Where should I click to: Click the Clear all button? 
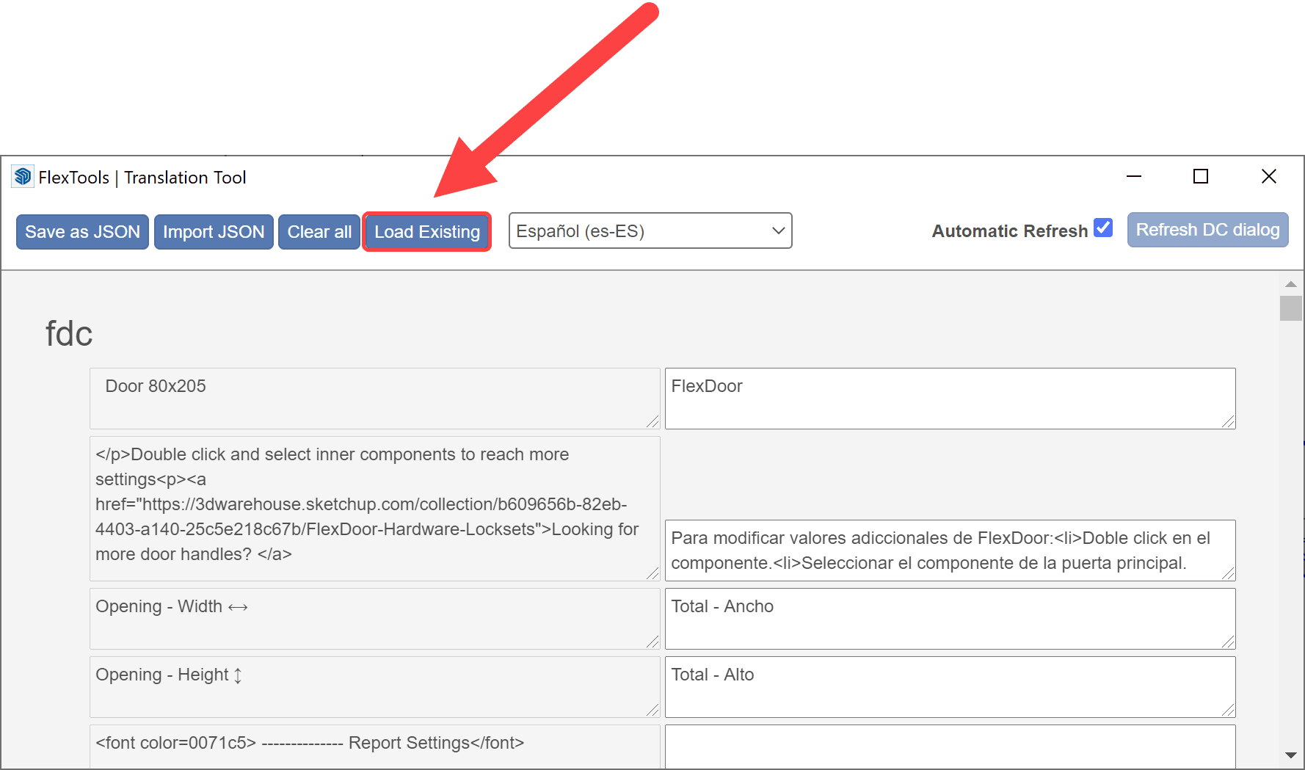tap(319, 232)
